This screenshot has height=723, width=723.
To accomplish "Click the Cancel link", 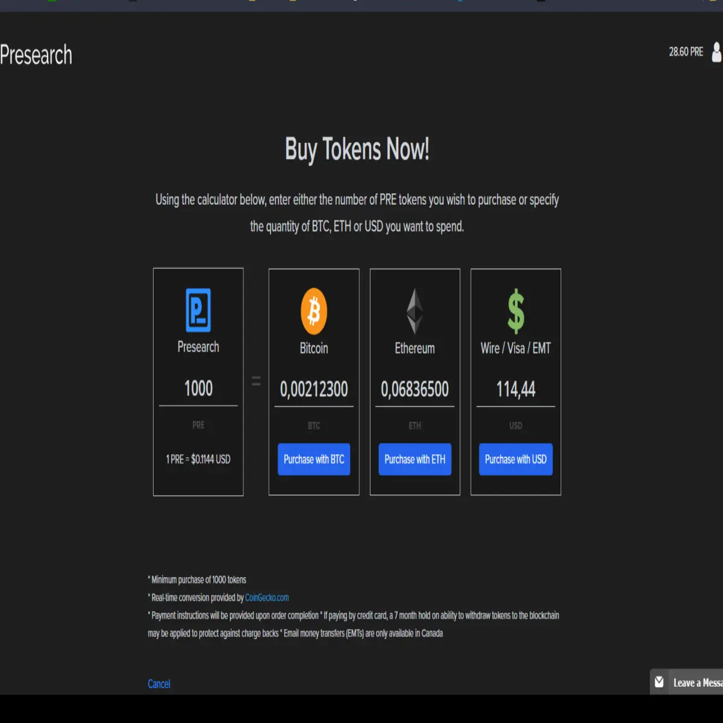I will tap(159, 684).
